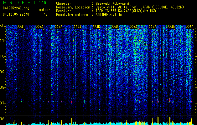Click the 'Receiver' field label
The height and width of the screenshot is (125, 197).
click(x=64, y=11)
